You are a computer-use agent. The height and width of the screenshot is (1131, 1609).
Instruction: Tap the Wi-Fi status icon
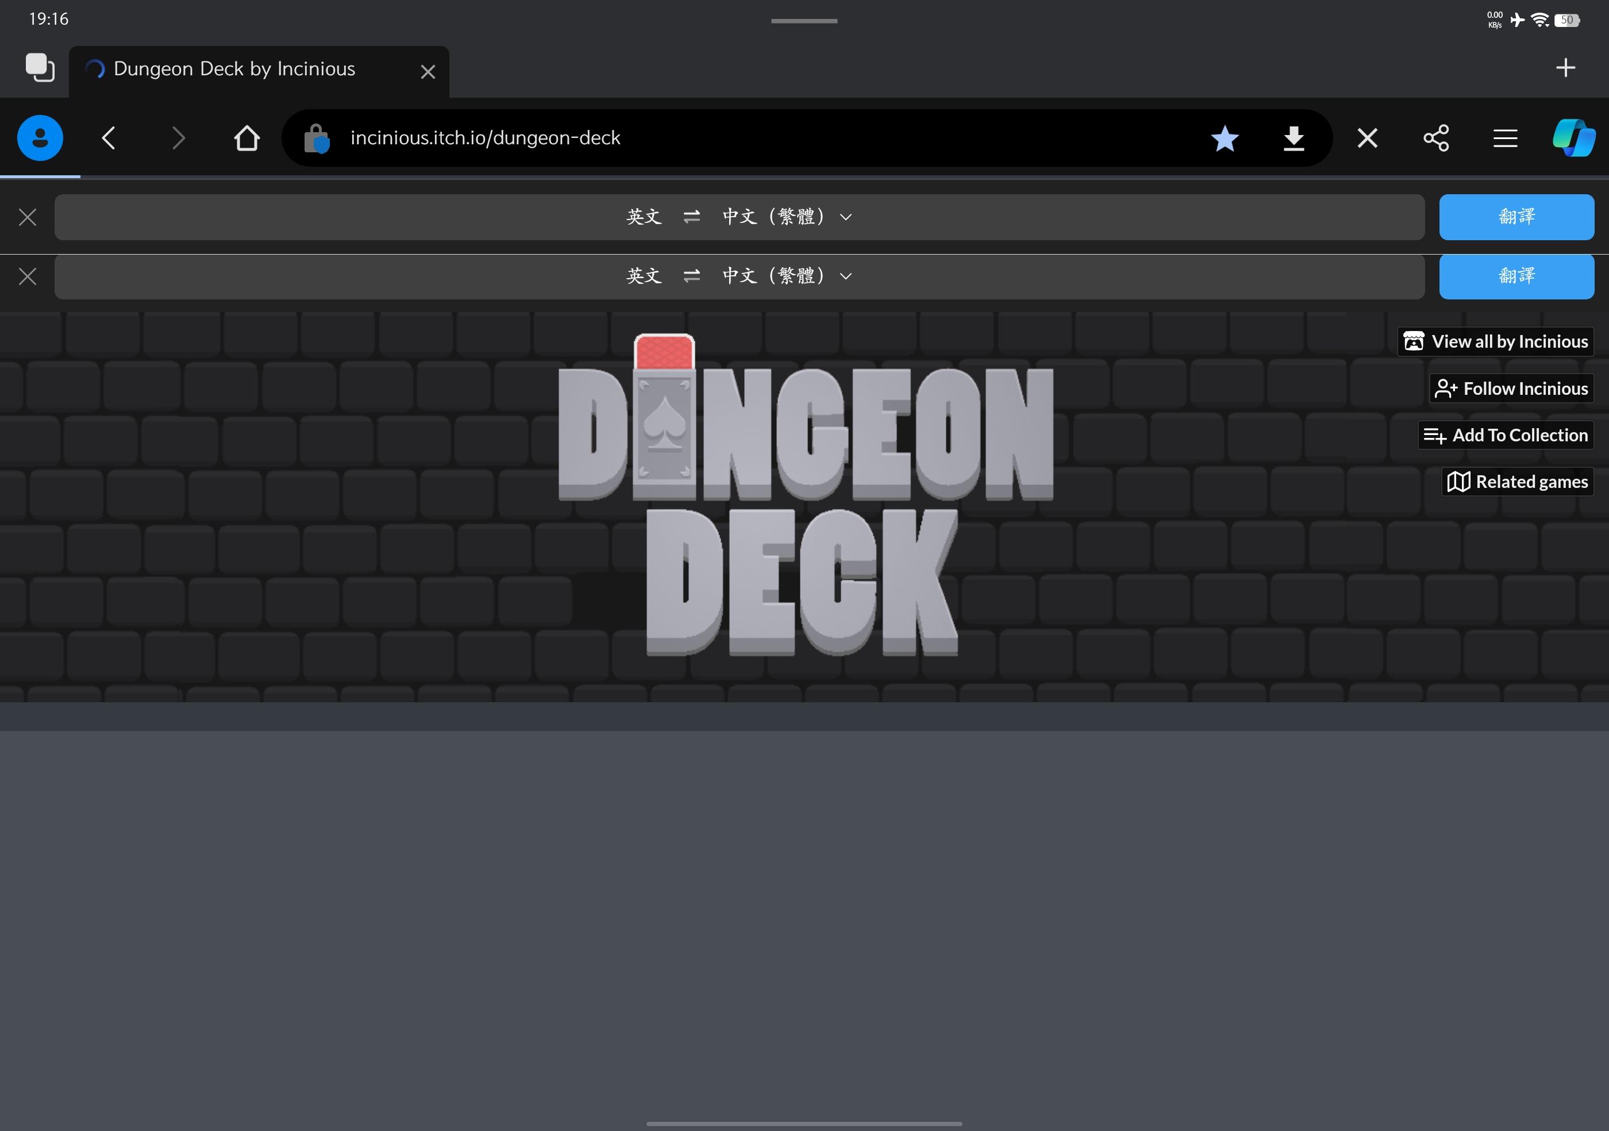[x=1539, y=20]
